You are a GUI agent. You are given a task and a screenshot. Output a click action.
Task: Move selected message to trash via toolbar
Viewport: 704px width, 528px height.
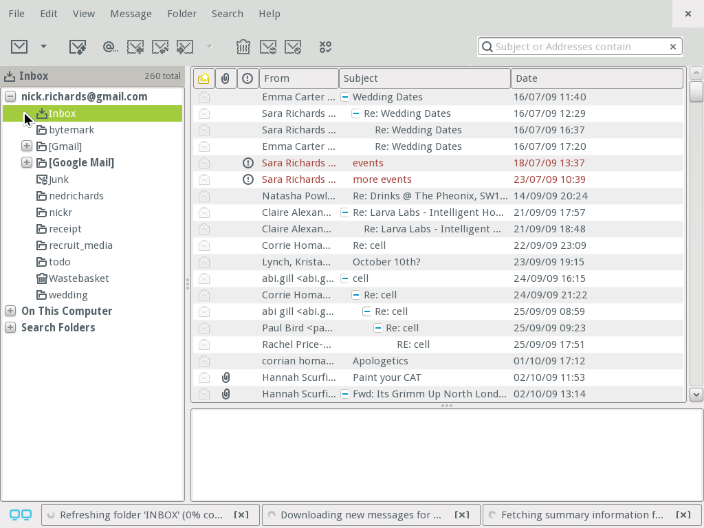tap(243, 46)
